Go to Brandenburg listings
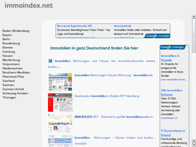 (x=11, y=43)
